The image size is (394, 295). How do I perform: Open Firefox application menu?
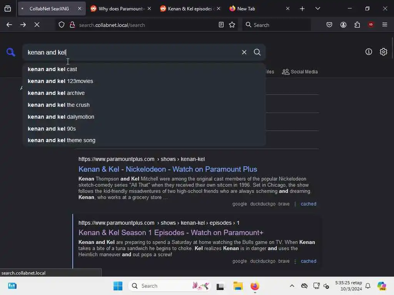point(385,25)
